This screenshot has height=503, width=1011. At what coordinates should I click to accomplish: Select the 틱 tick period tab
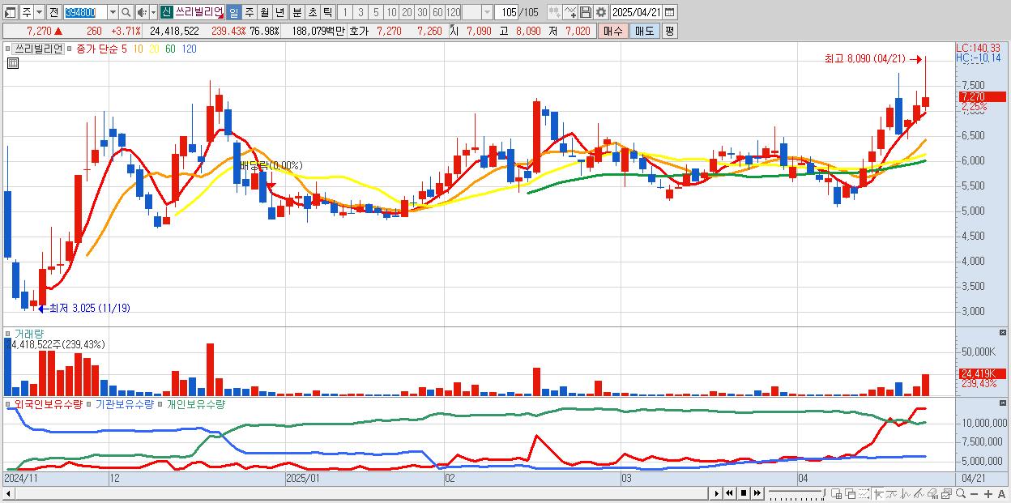[327, 12]
